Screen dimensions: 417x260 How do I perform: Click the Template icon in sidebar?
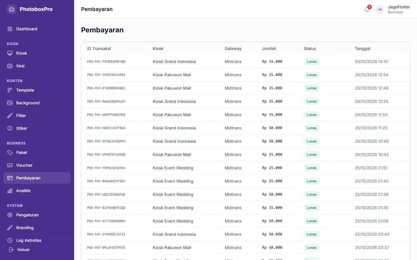10,90
